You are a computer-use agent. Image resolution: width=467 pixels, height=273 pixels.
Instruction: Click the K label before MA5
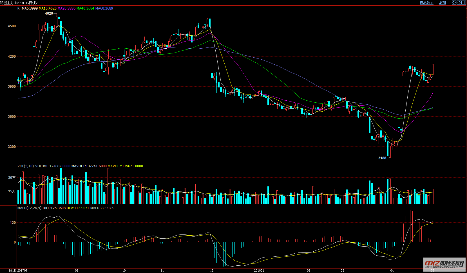click(19, 8)
